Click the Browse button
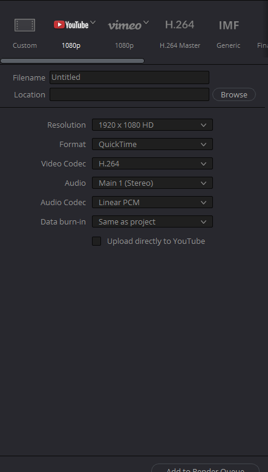The width and height of the screenshot is (268, 472). coord(234,94)
